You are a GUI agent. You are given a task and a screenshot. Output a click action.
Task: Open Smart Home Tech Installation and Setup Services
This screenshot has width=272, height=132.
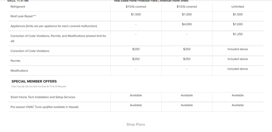pos(43,97)
